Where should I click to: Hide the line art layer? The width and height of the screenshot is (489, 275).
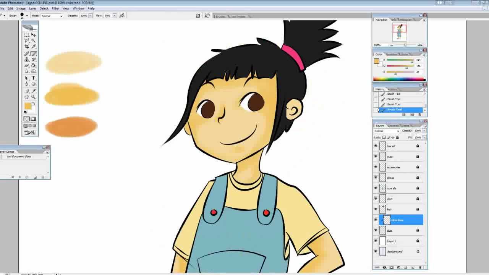376,146
